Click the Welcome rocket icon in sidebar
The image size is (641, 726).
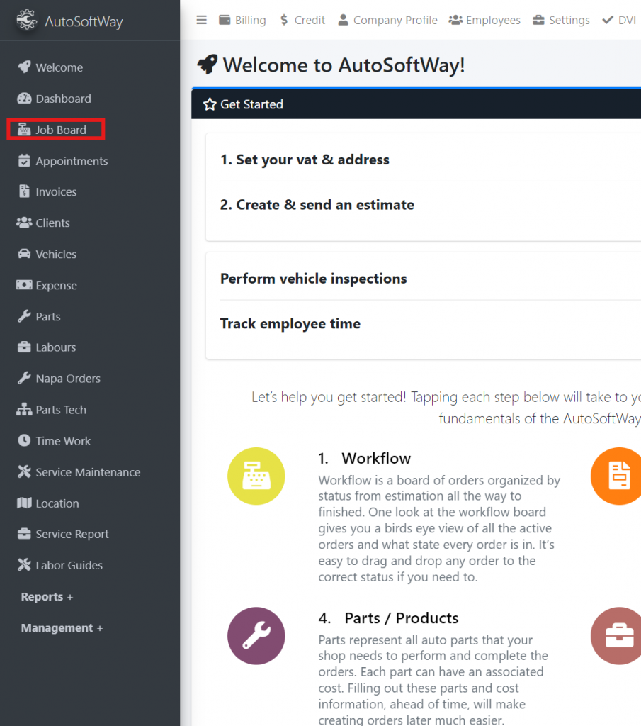(x=24, y=67)
